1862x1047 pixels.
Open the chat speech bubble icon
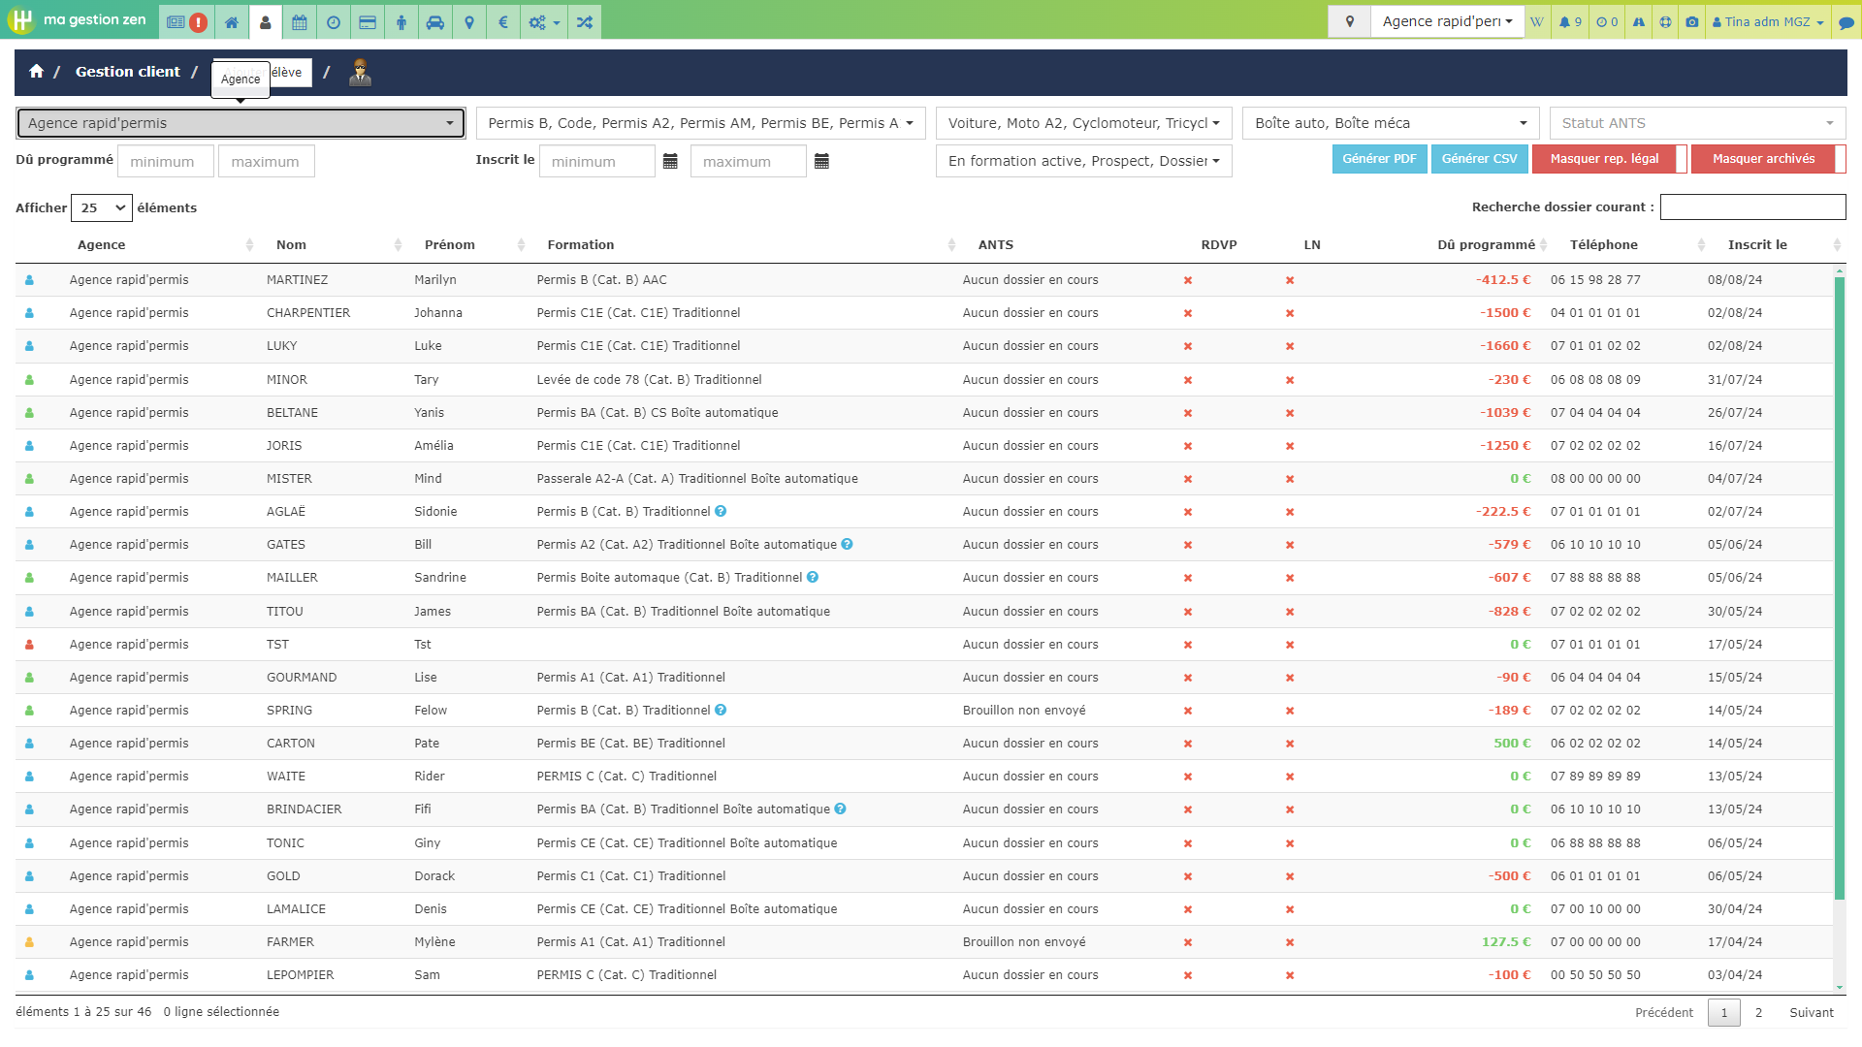[1846, 21]
